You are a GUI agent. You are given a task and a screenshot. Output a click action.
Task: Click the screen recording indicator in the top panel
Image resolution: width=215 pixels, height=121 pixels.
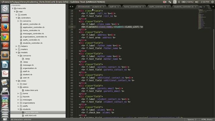point(165,2)
